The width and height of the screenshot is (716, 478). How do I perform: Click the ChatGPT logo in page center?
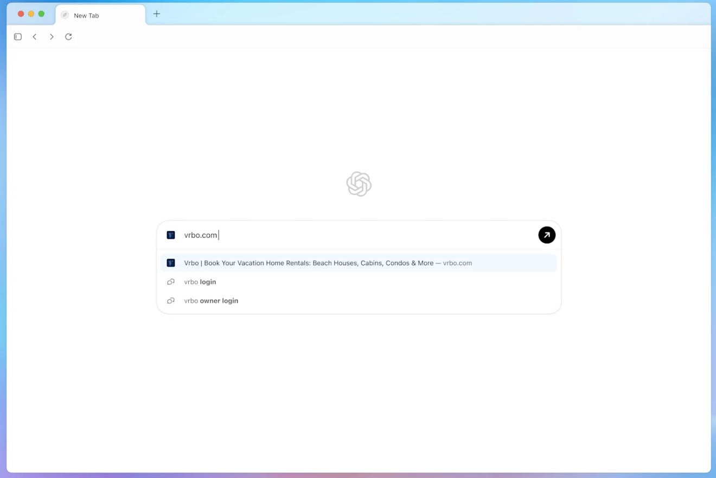pos(359,184)
